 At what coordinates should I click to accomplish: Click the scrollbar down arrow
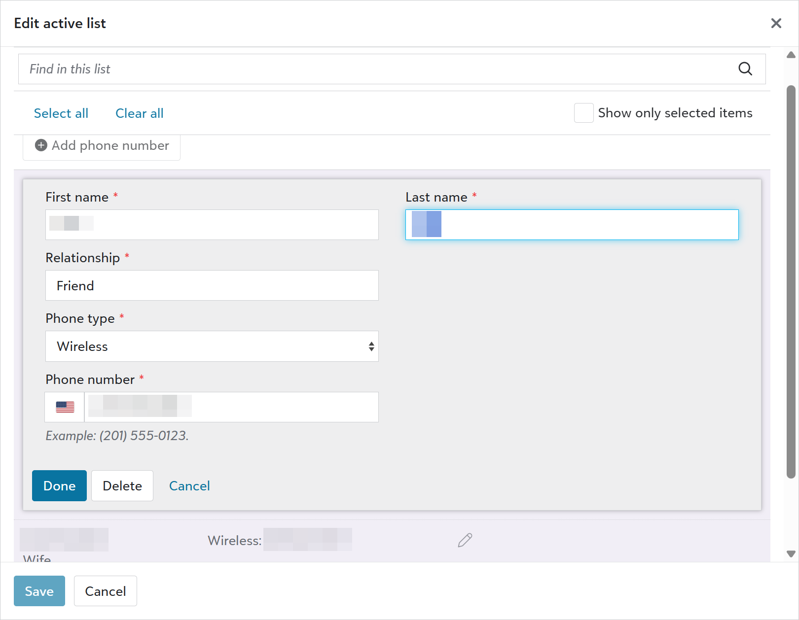click(791, 554)
